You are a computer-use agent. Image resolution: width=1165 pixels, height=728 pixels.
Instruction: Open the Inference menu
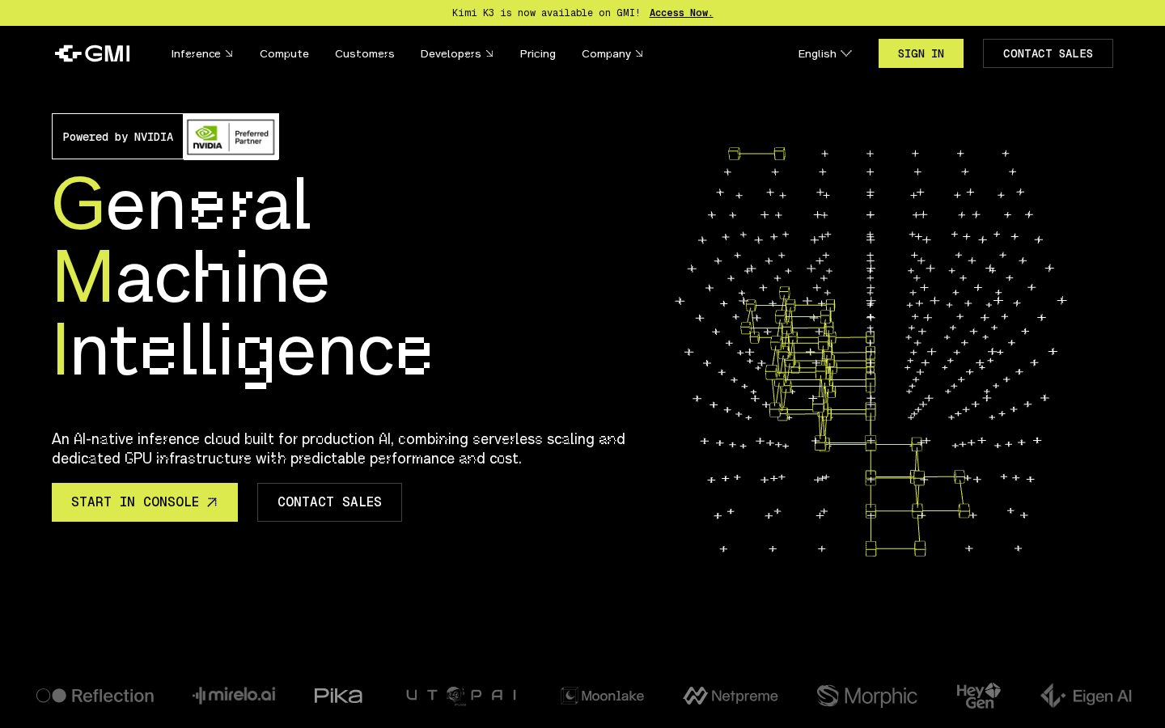pos(201,53)
